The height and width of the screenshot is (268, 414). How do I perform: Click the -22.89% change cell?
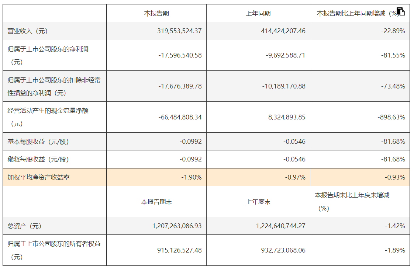point(393,31)
